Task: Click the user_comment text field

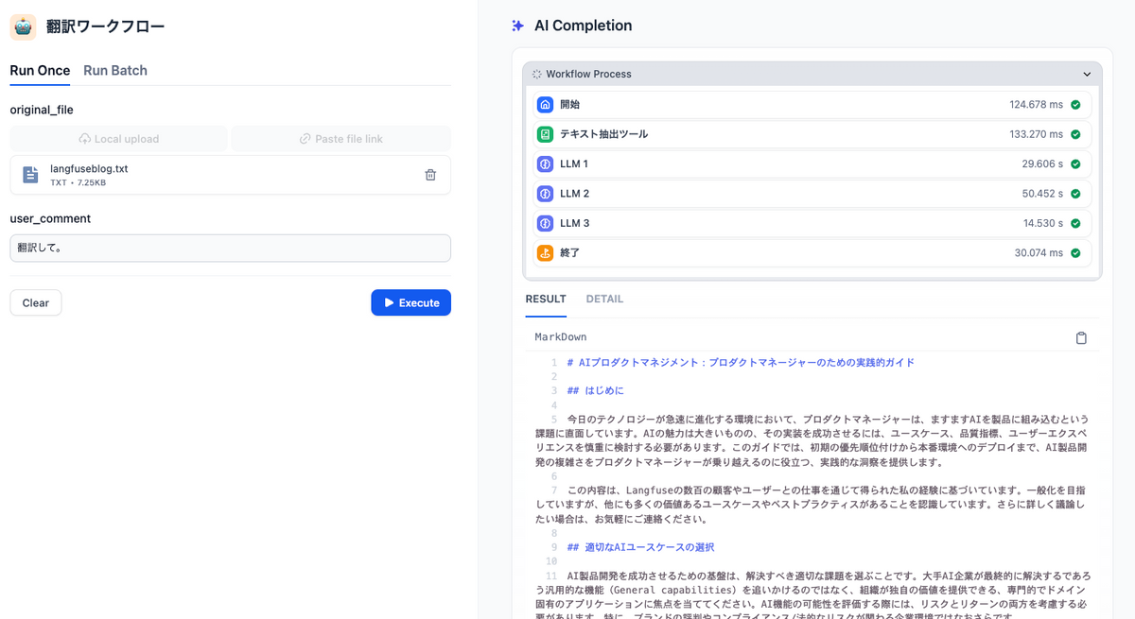Action: point(230,248)
